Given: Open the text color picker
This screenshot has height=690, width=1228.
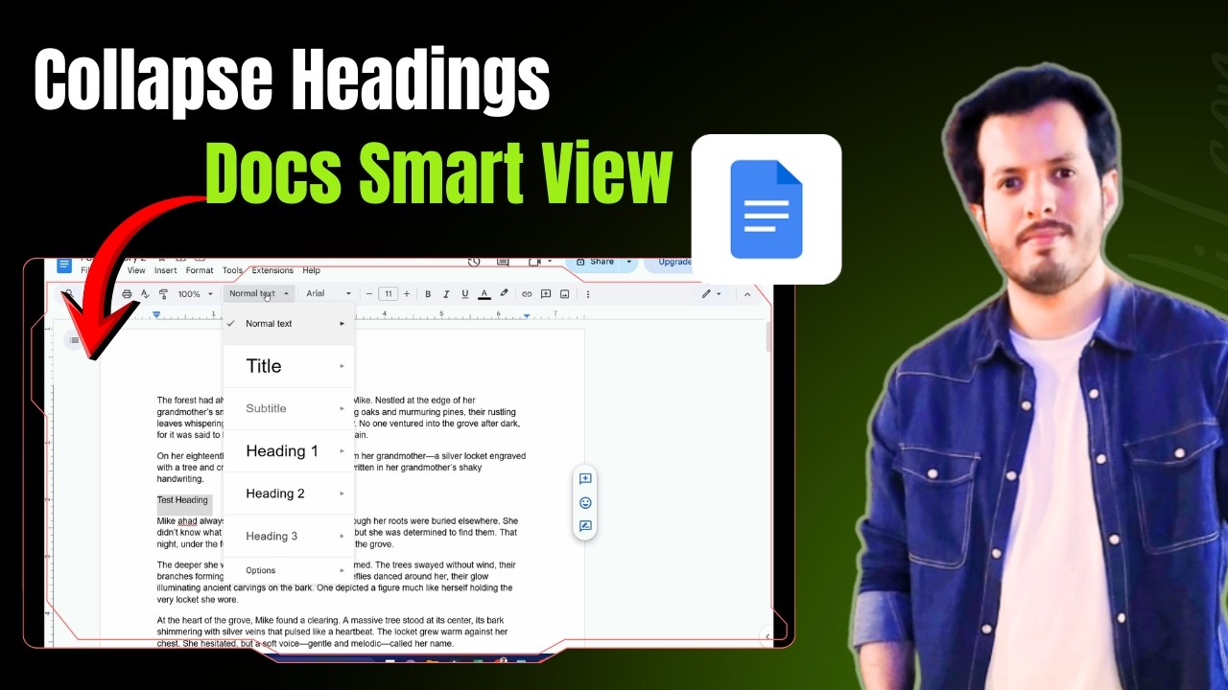Looking at the screenshot, I should 484,294.
